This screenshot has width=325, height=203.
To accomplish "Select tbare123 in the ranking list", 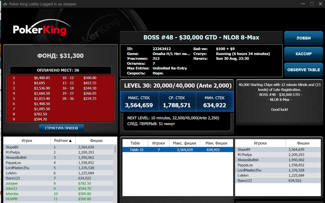I will point(58,178).
